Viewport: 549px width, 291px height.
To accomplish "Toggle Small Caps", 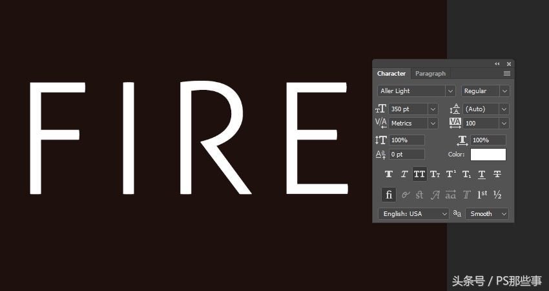I will 435,174.
